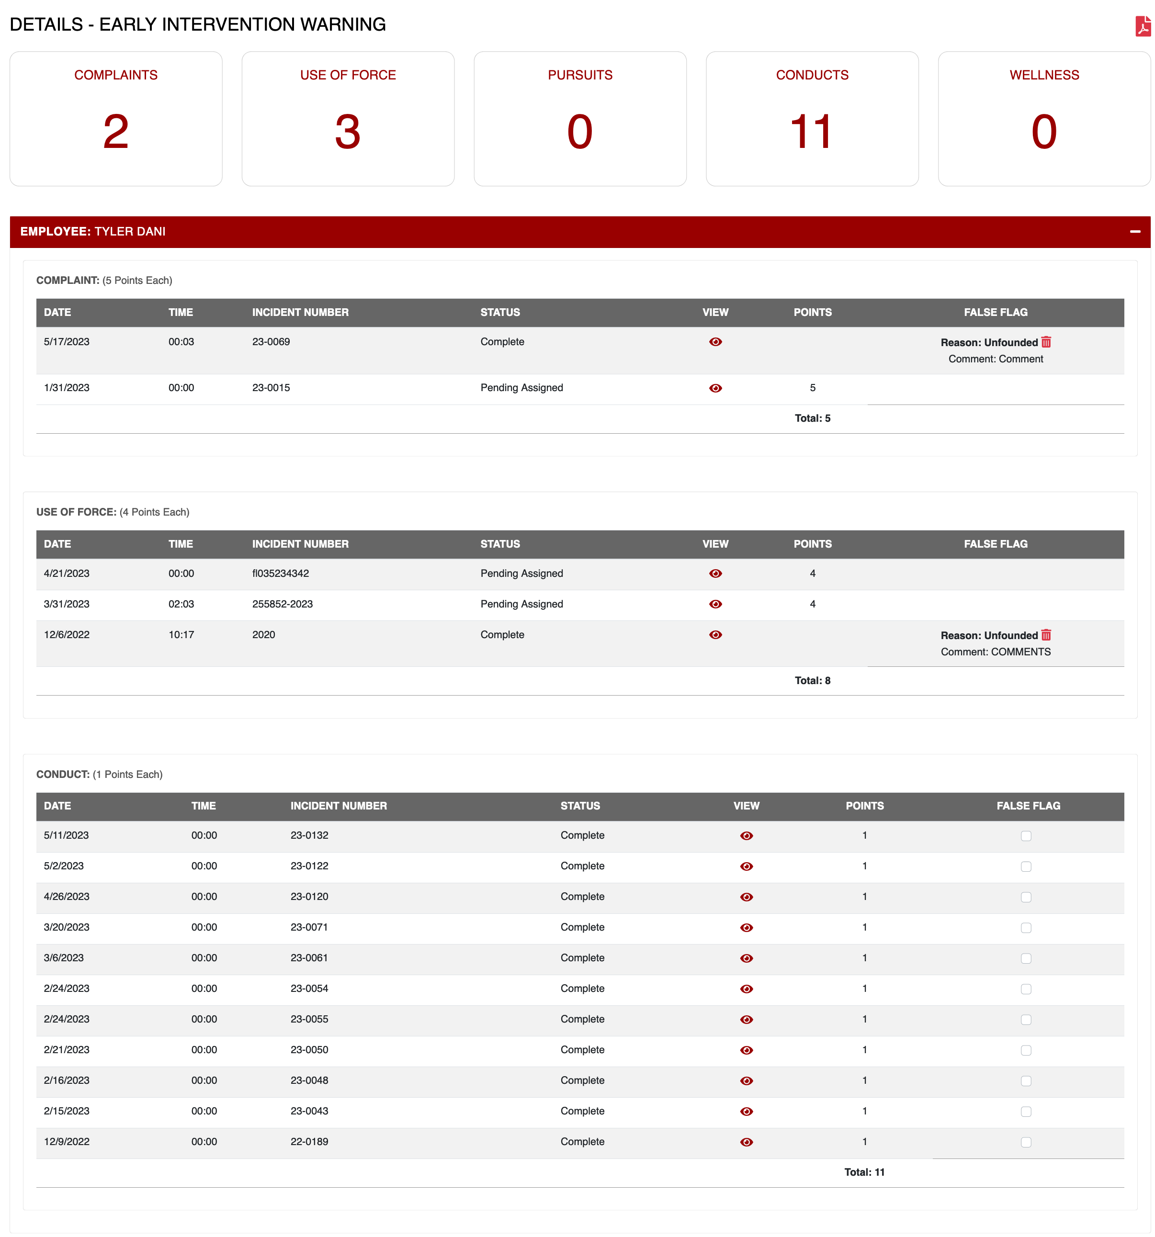Open the Conducts summary card
The width and height of the screenshot is (1155, 1237).
click(x=812, y=118)
